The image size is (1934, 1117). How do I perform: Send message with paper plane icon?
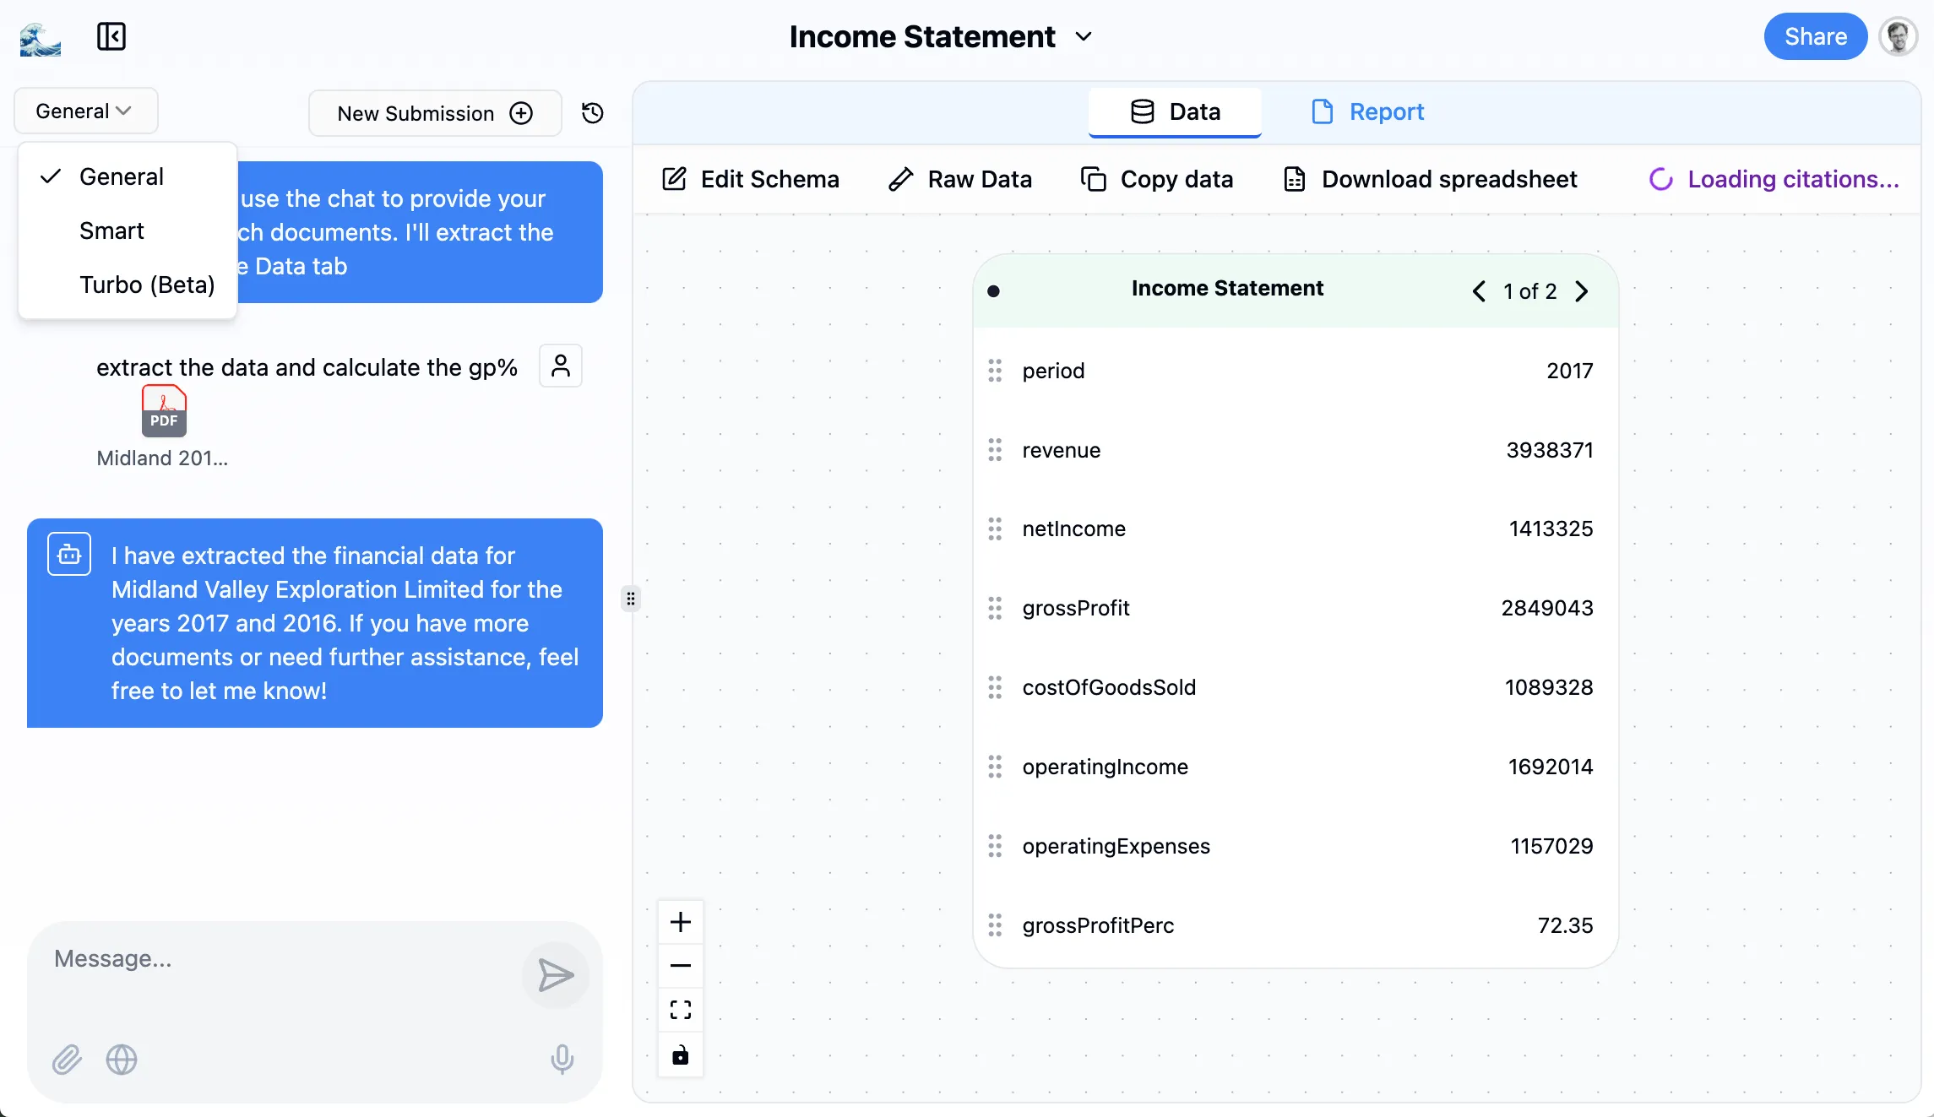point(555,975)
